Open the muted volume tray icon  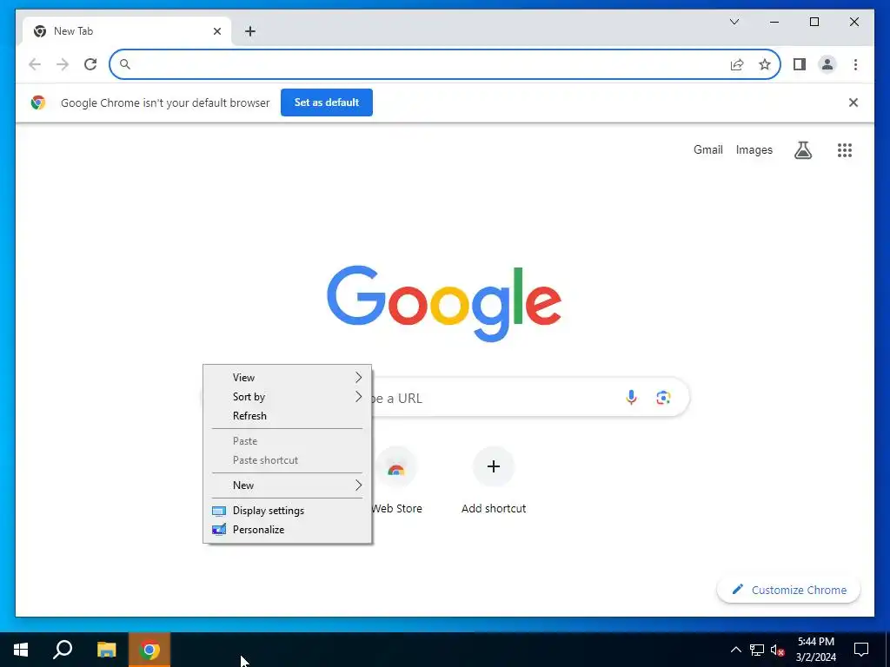point(778,650)
